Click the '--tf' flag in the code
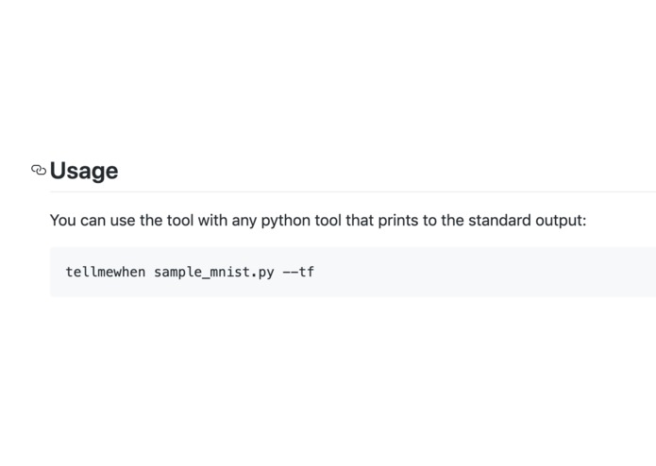The height and width of the screenshot is (466, 656). tap(298, 272)
